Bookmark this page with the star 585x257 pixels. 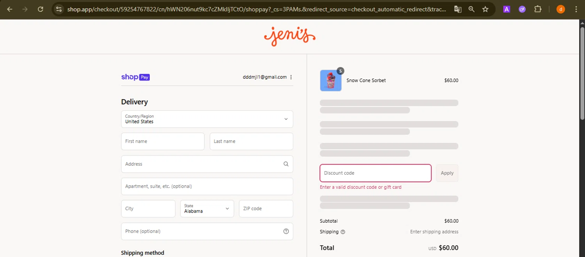pyautogui.click(x=485, y=9)
